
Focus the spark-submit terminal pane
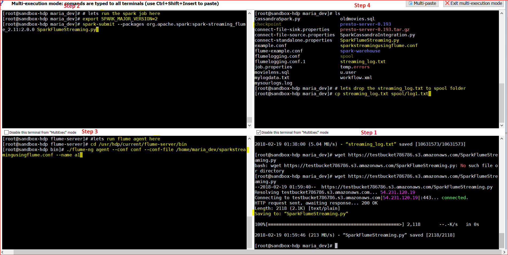(x=124, y=69)
